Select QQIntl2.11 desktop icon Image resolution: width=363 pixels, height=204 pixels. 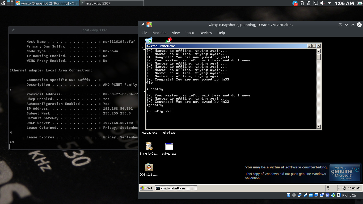click(x=149, y=167)
